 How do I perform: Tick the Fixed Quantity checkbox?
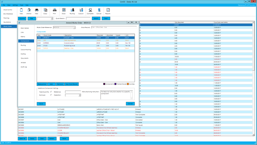pos(51,92)
